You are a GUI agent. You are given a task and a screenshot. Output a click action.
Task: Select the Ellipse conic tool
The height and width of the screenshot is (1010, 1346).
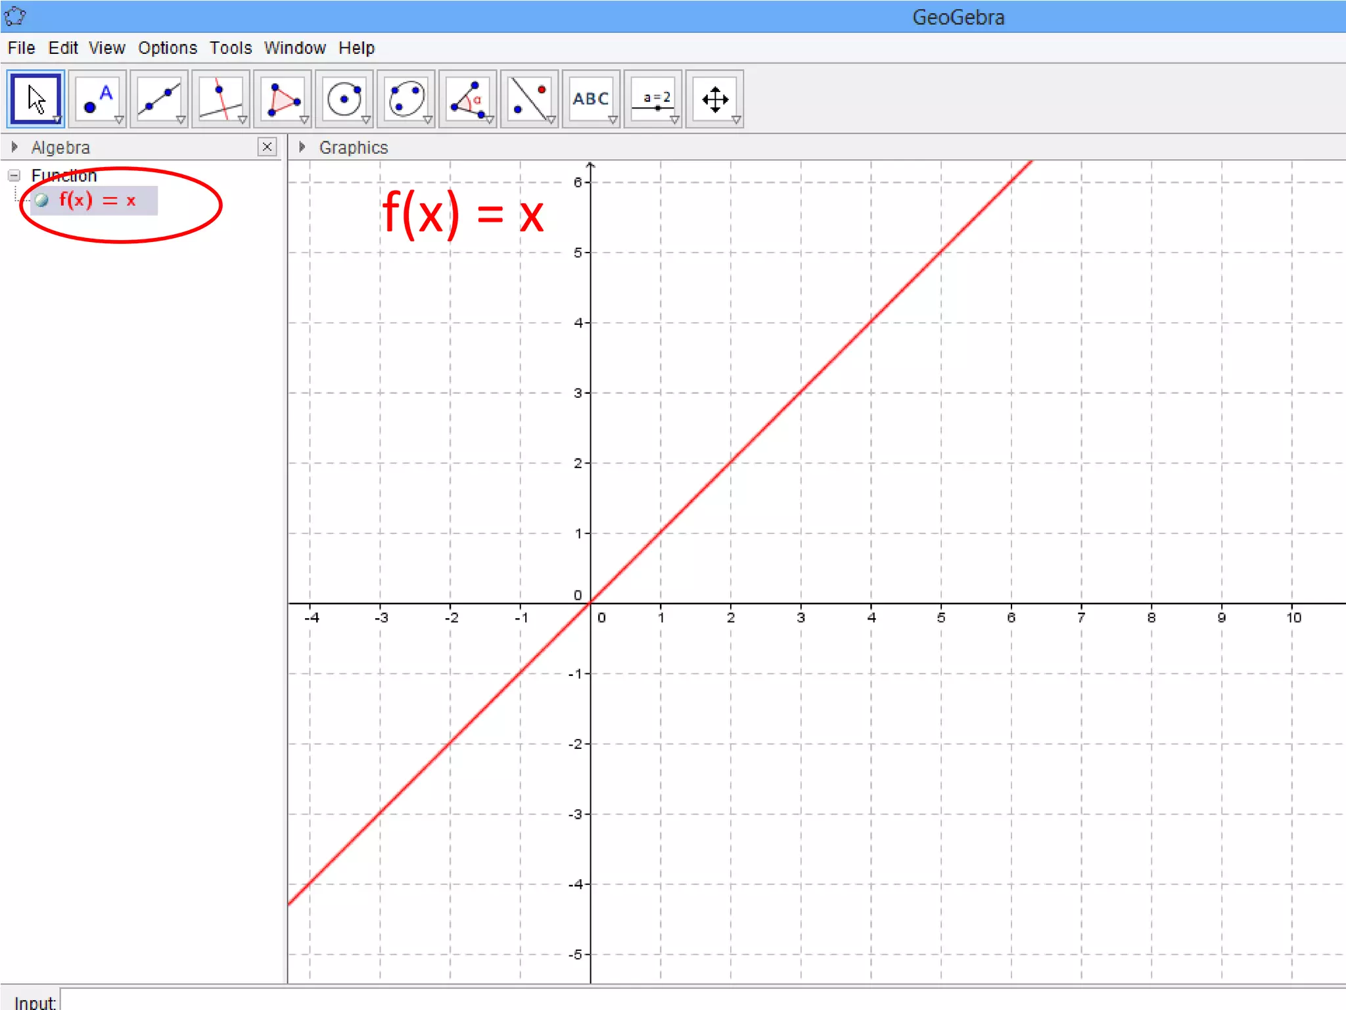click(406, 99)
